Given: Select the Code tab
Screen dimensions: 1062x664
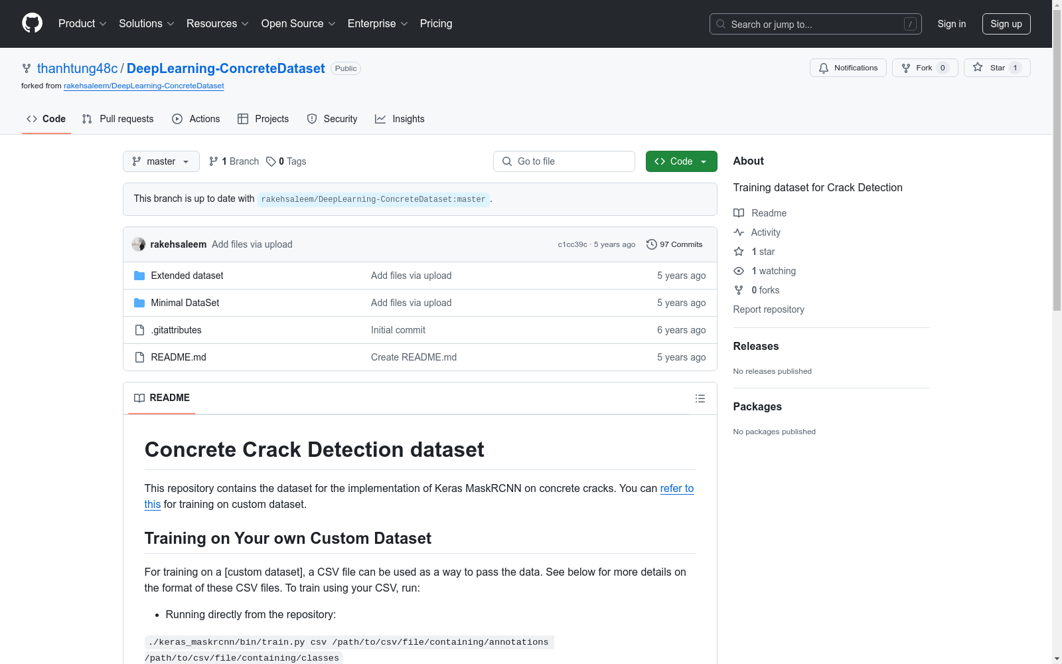Looking at the screenshot, I should (x=46, y=119).
